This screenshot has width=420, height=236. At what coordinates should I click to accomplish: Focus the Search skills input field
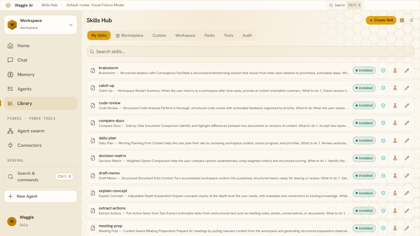click(250, 51)
